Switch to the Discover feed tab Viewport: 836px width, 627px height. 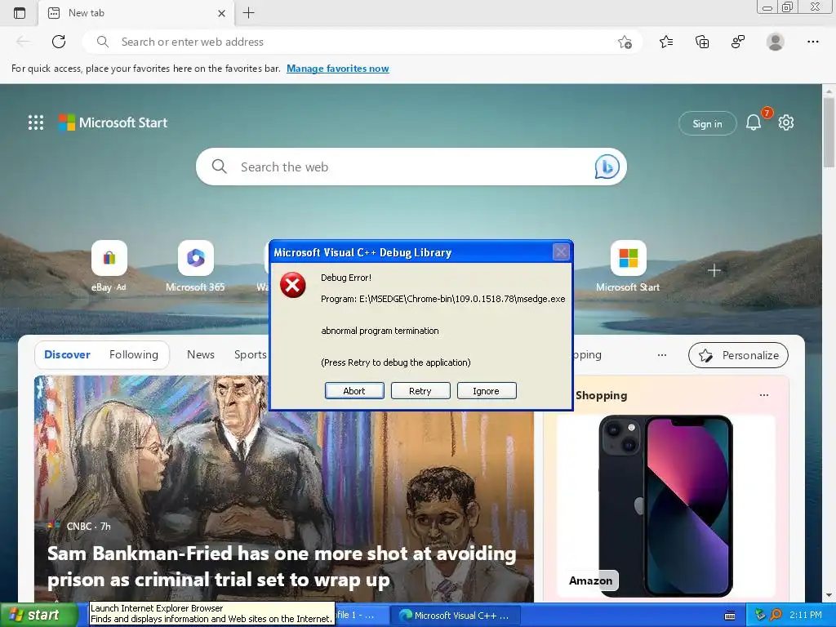point(67,354)
